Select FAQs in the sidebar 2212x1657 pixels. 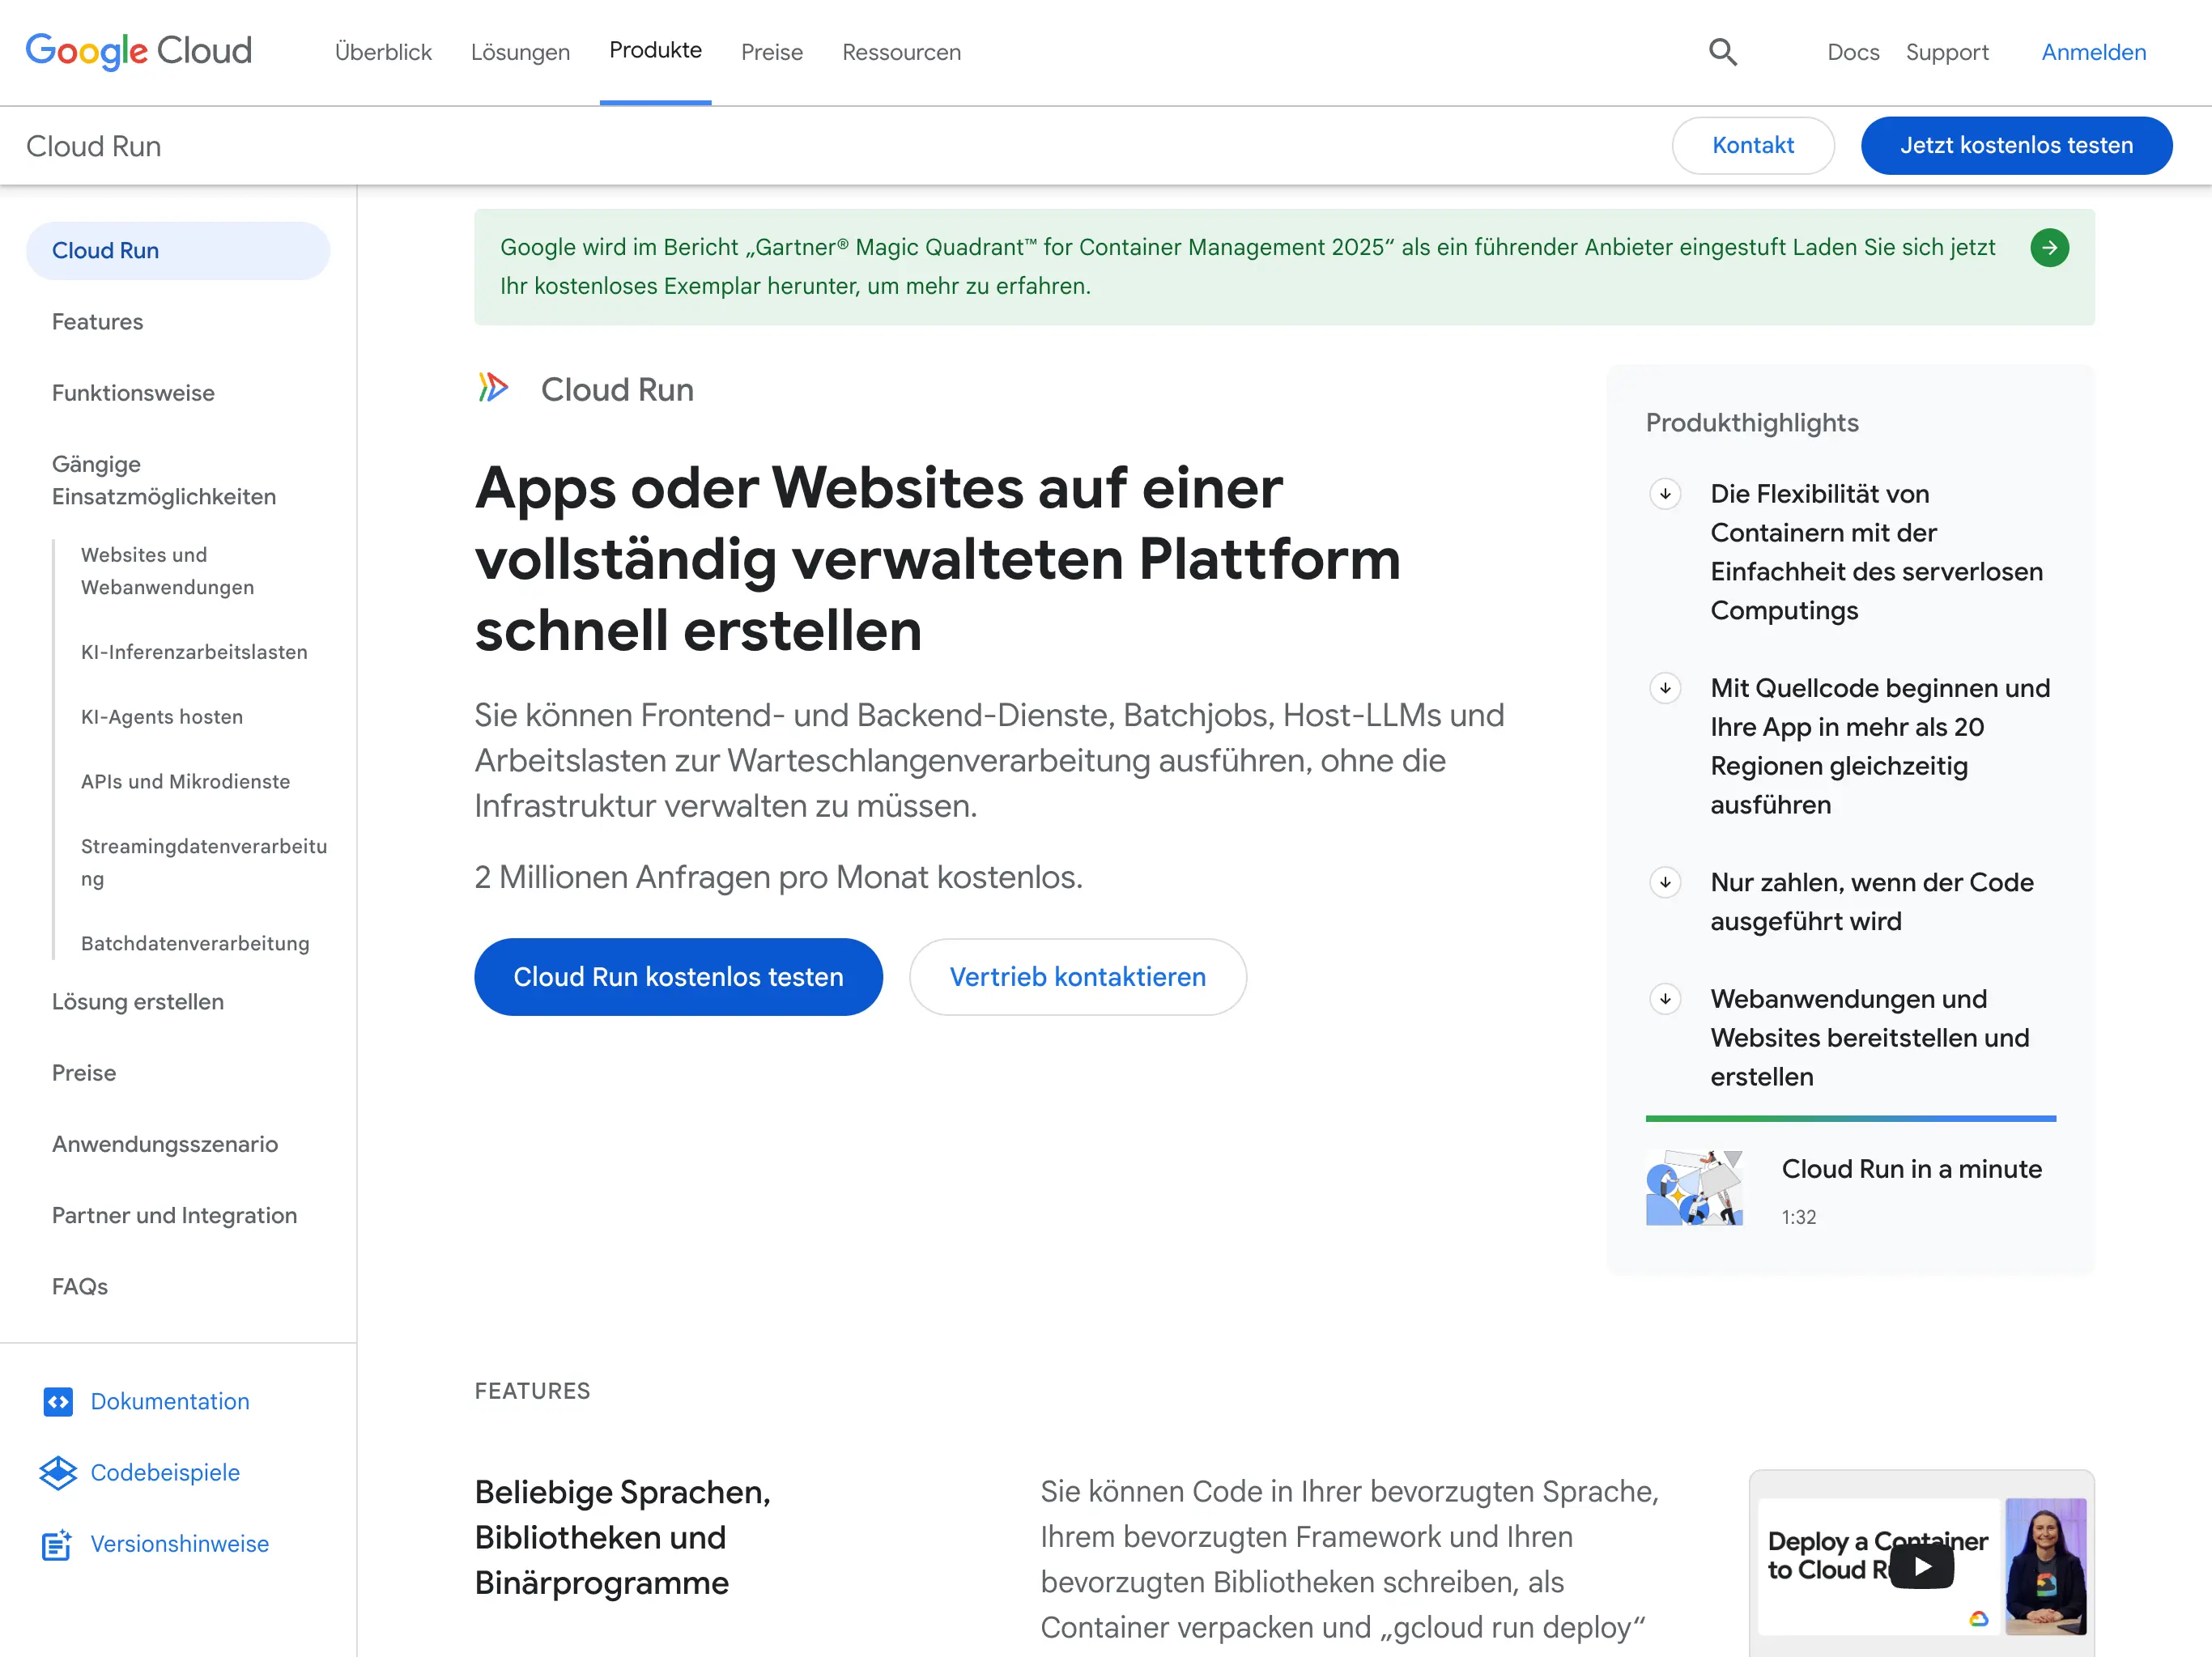click(x=79, y=1287)
